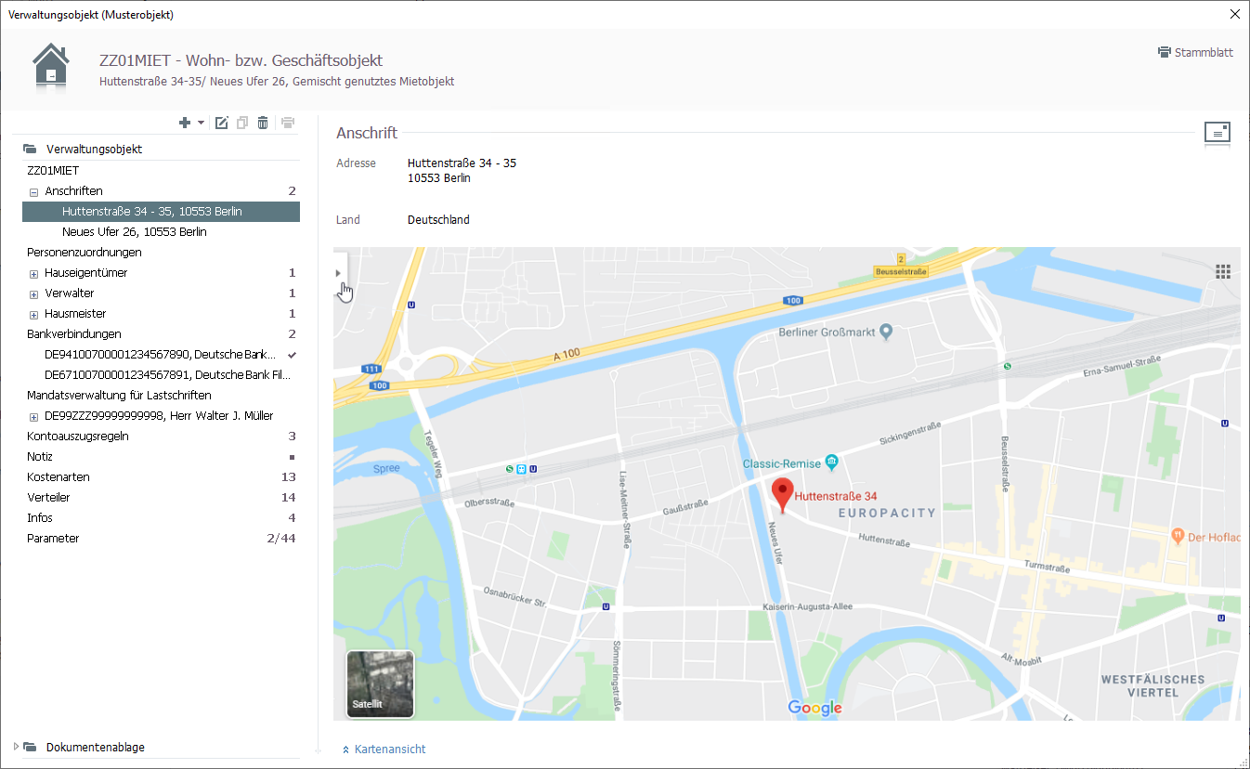1250x769 pixels.
Task: Click the A 100 highway label on the map
Action: point(566,356)
